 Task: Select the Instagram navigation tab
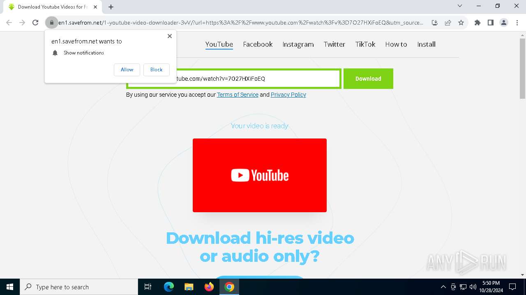(298, 44)
